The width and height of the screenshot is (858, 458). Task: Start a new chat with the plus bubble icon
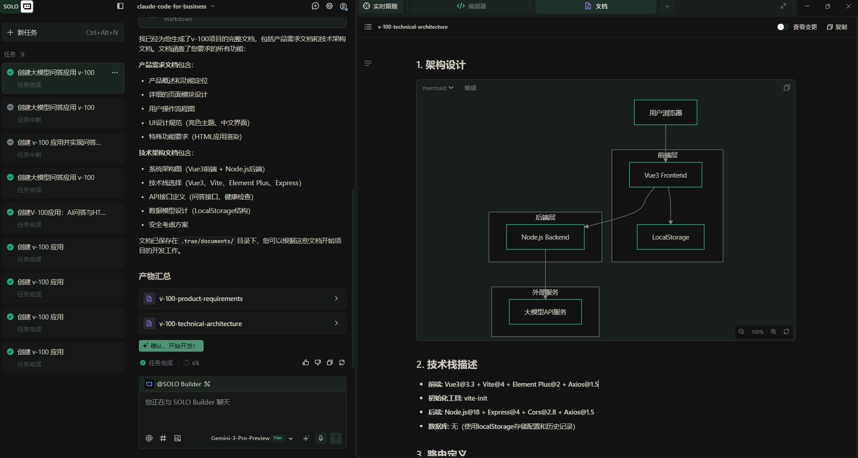pyautogui.click(x=316, y=6)
